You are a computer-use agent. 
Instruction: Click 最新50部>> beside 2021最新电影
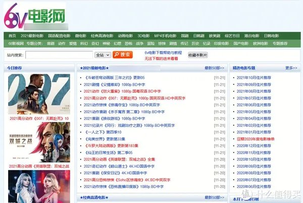pyautogui.click(x=215, y=68)
